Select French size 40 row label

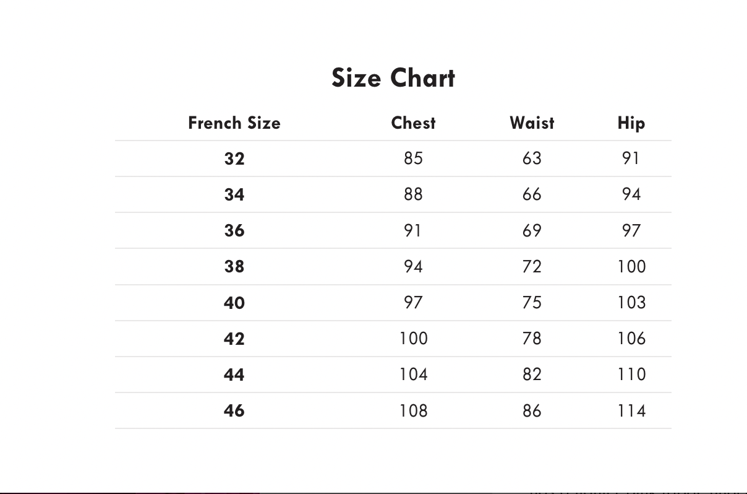click(234, 303)
